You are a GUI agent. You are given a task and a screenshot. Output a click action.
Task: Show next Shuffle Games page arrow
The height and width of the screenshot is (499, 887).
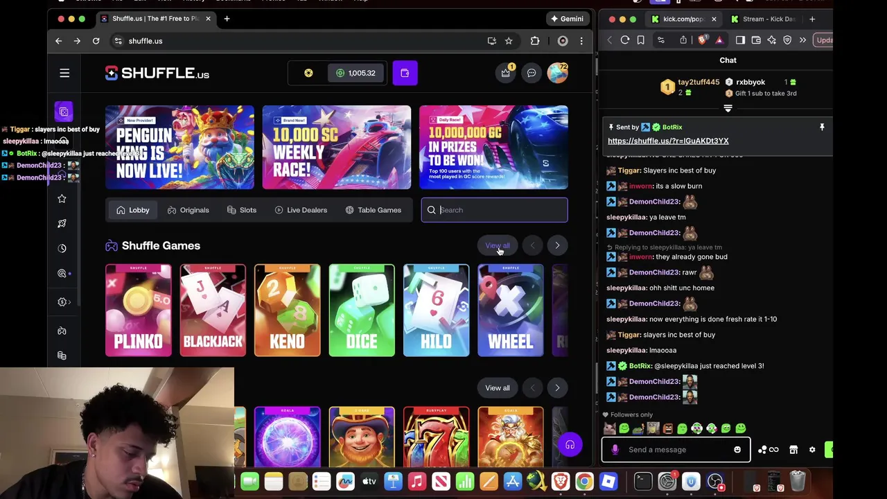pos(557,245)
